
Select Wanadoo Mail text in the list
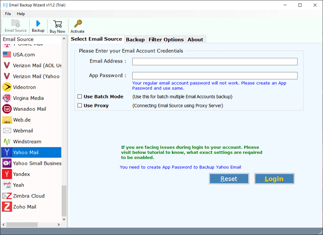(x=29, y=109)
